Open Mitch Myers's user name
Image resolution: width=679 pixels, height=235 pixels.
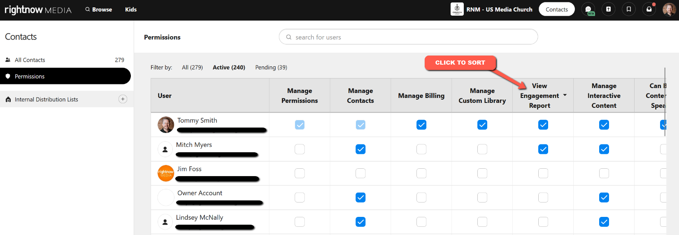pyautogui.click(x=194, y=145)
